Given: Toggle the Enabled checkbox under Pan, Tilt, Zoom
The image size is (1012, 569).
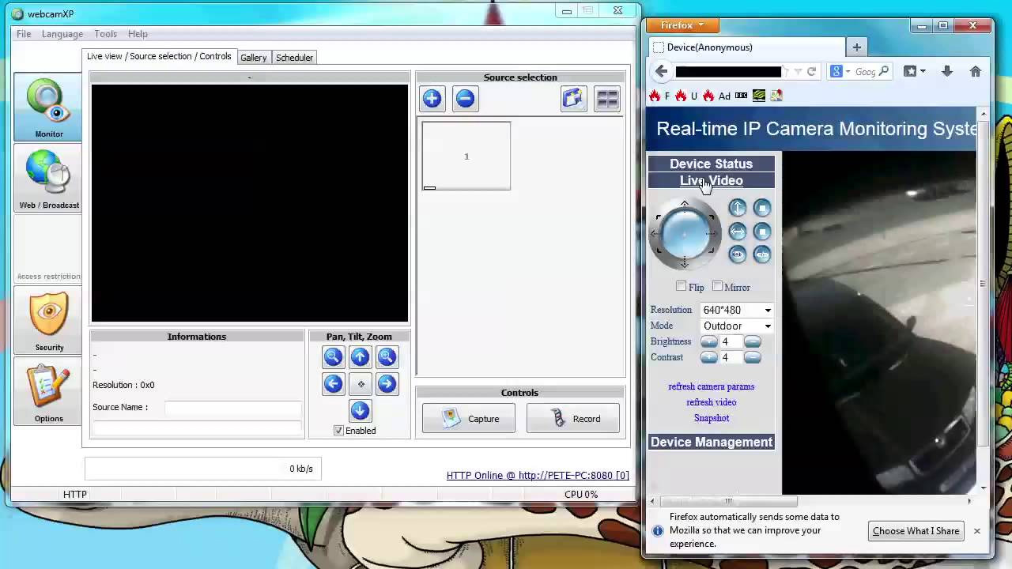Looking at the screenshot, I should pos(339,431).
